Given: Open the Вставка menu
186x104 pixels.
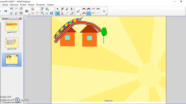Looking at the screenshot, I should 23,5.
